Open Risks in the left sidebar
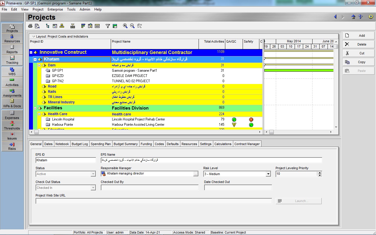The height and width of the screenshot is (235, 376). (x=12, y=146)
